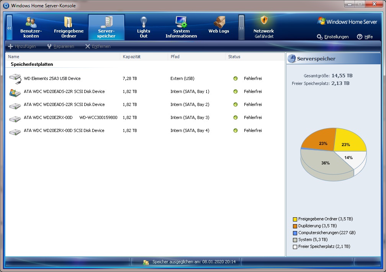Click Intern (SATA, Bay 1) path
Screen dimensions: 386x272
[190, 91]
